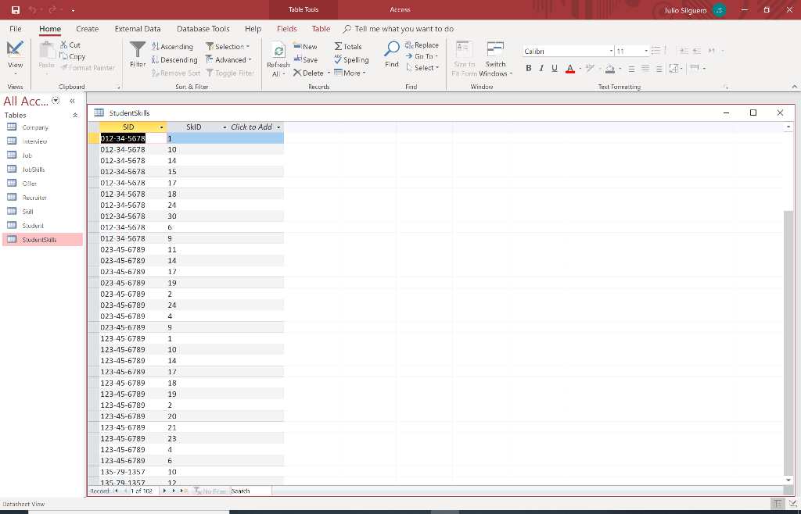
Task: Switch to the Create ribbon tab
Action: 88,29
